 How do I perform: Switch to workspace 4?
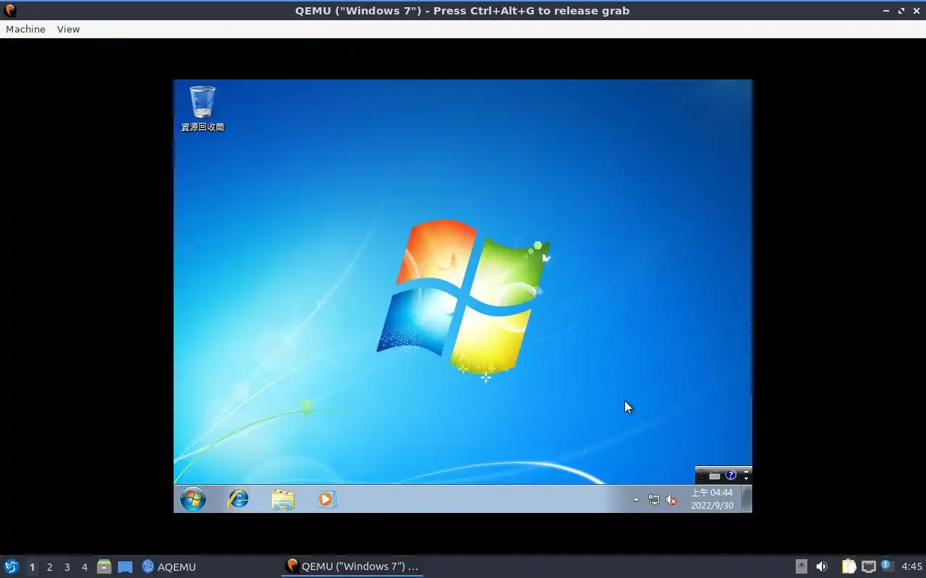coord(84,567)
